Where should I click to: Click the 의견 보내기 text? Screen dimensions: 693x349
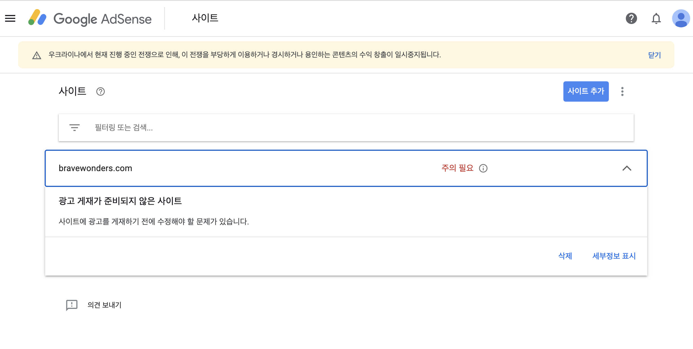pyautogui.click(x=104, y=305)
